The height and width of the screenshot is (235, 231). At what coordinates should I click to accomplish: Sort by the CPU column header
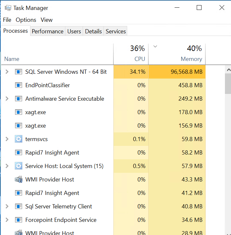click(131, 54)
